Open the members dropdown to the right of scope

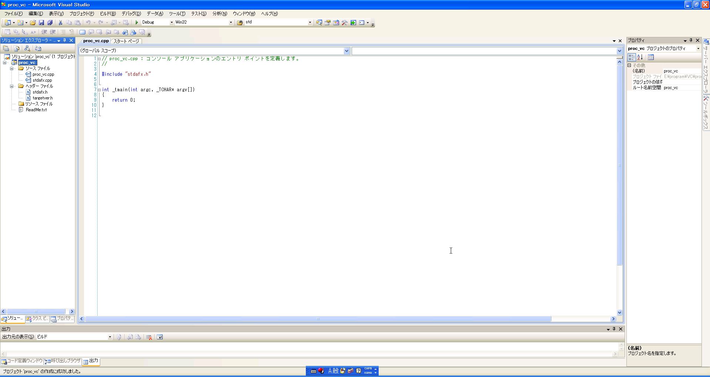[619, 51]
